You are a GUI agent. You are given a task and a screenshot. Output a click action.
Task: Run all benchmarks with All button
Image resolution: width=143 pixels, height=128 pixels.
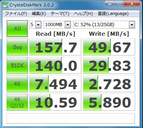coord(17,29)
